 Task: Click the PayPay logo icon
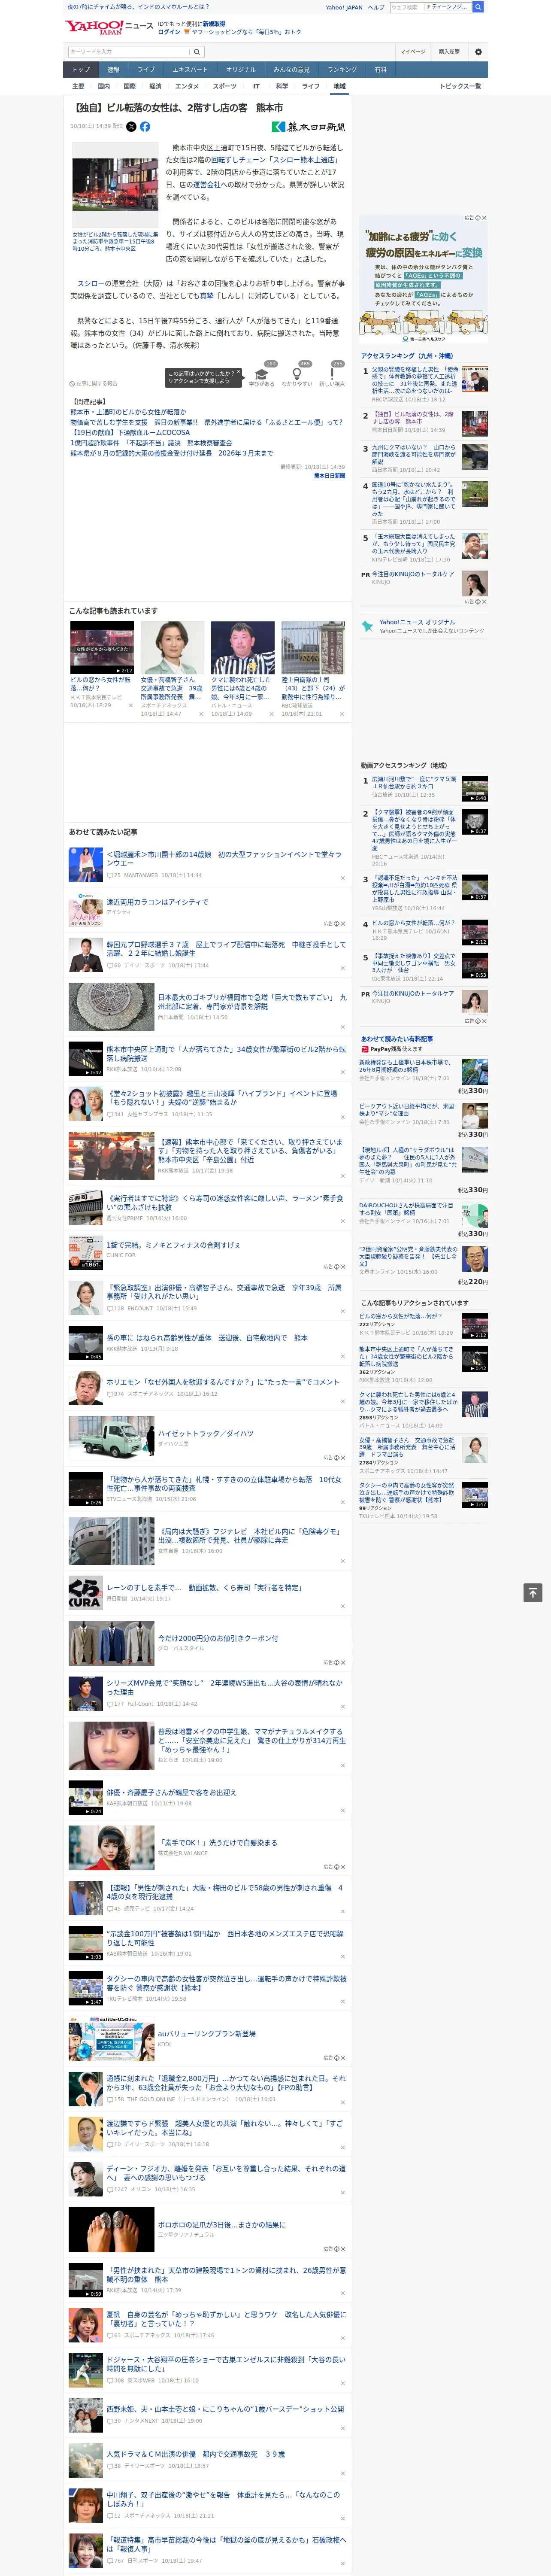click(x=365, y=1049)
